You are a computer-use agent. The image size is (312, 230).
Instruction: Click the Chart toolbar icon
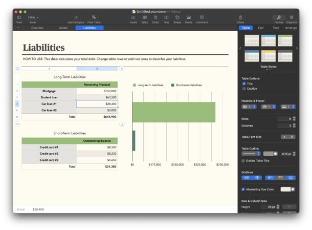pyautogui.click(x=155, y=18)
